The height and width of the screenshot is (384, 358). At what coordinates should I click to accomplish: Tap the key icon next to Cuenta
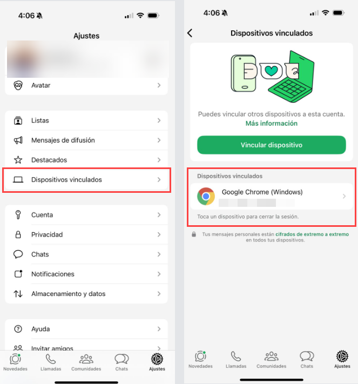(x=18, y=215)
